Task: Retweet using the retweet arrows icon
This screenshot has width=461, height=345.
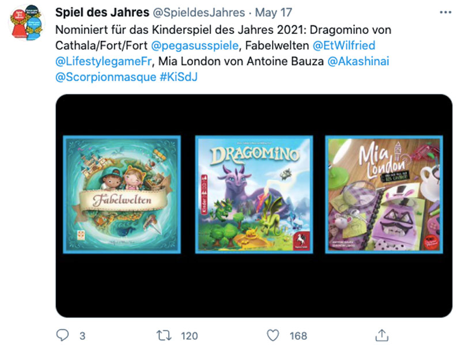Action: coord(164,335)
